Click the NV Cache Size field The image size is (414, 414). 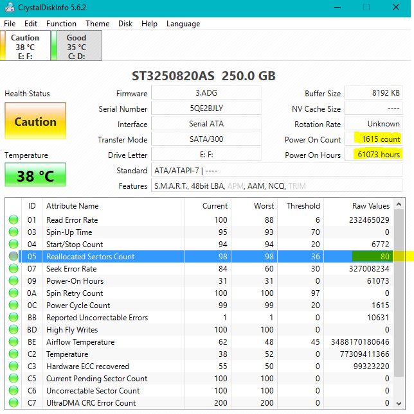click(x=373, y=108)
